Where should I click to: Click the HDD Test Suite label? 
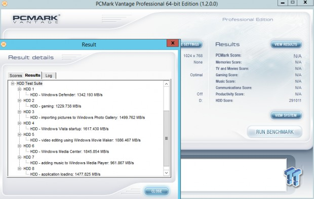coord(29,83)
